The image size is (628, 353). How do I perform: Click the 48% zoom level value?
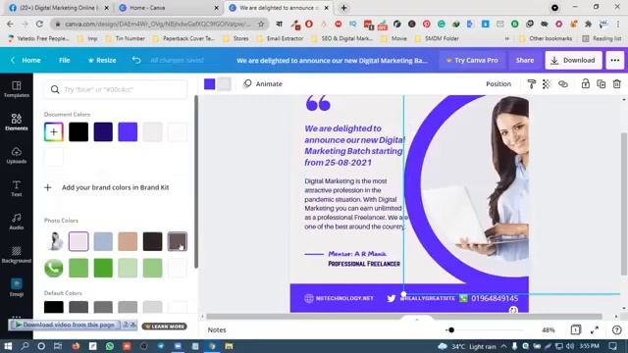(x=549, y=329)
